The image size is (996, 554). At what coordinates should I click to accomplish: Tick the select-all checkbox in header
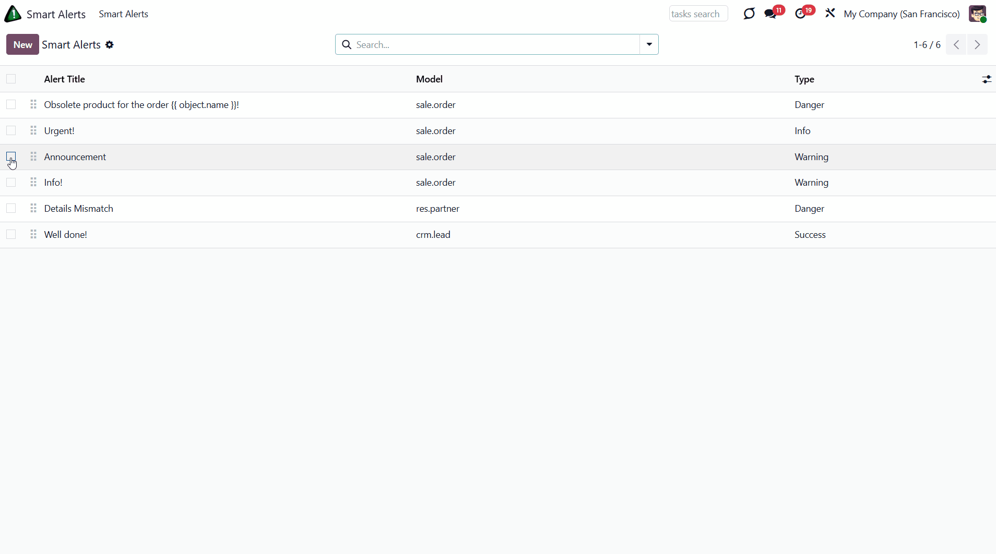(11, 79)
